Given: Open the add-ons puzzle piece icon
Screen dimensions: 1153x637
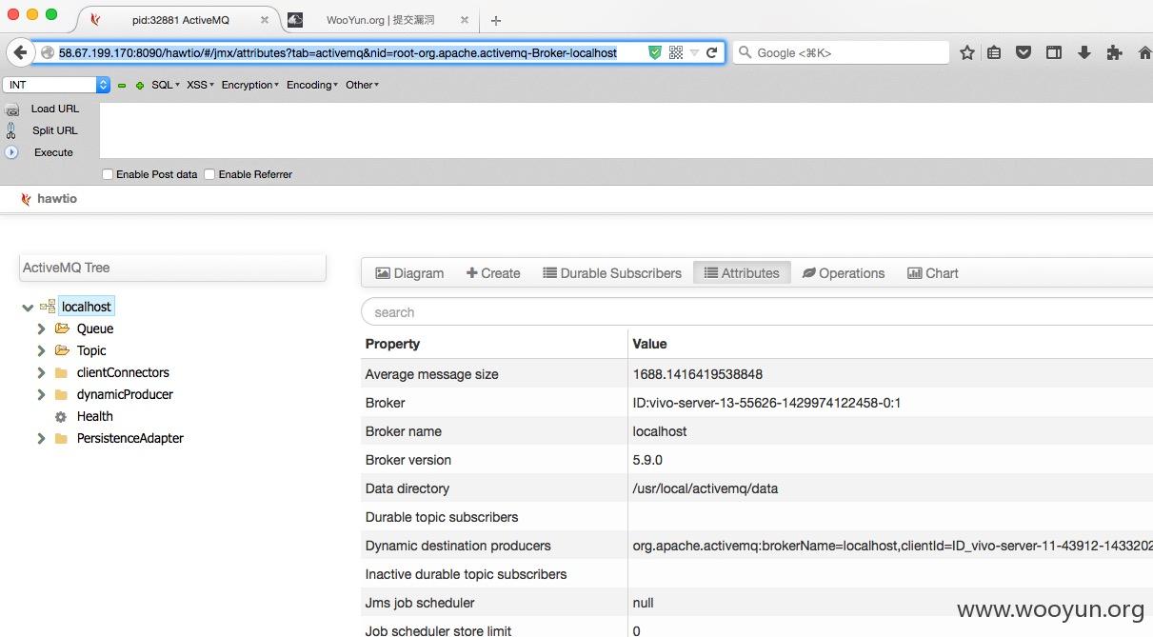Looking at the screenshot, I should point(1114,52).
